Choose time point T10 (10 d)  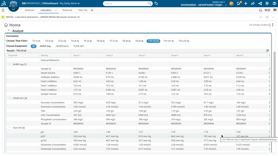[x=153, y=41]
